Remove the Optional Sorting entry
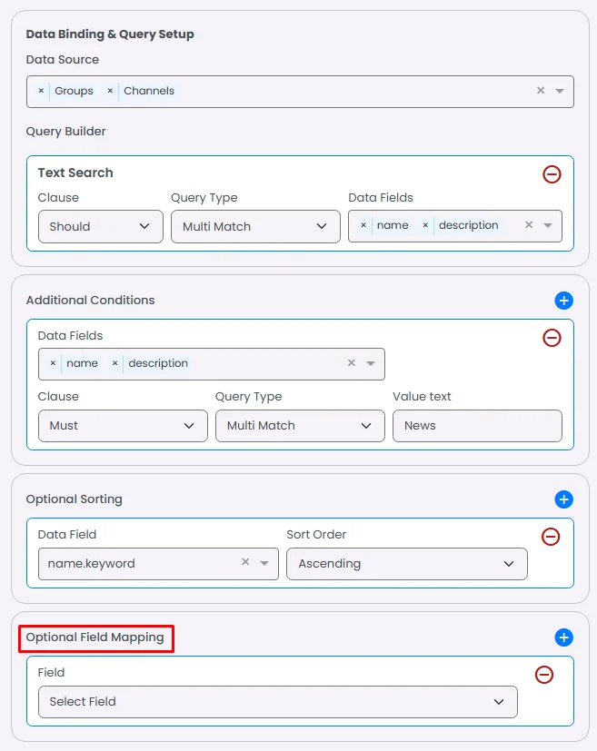The width and height of the screenshot is (597, 751). (x=551, y=537)
